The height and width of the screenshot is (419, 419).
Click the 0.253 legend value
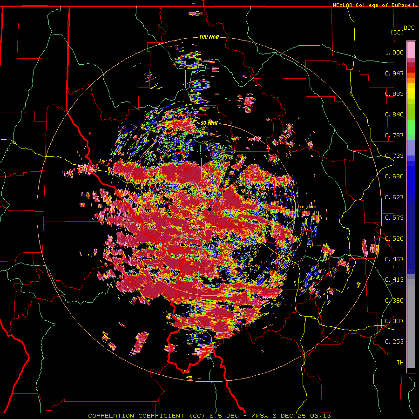(394, 342)
